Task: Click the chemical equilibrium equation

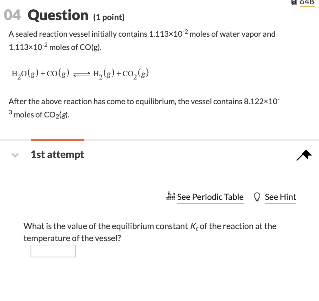Action: (80, 74)
